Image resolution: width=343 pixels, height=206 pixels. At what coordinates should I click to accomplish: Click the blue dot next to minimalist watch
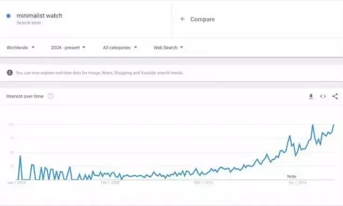[x=9, y=16]
